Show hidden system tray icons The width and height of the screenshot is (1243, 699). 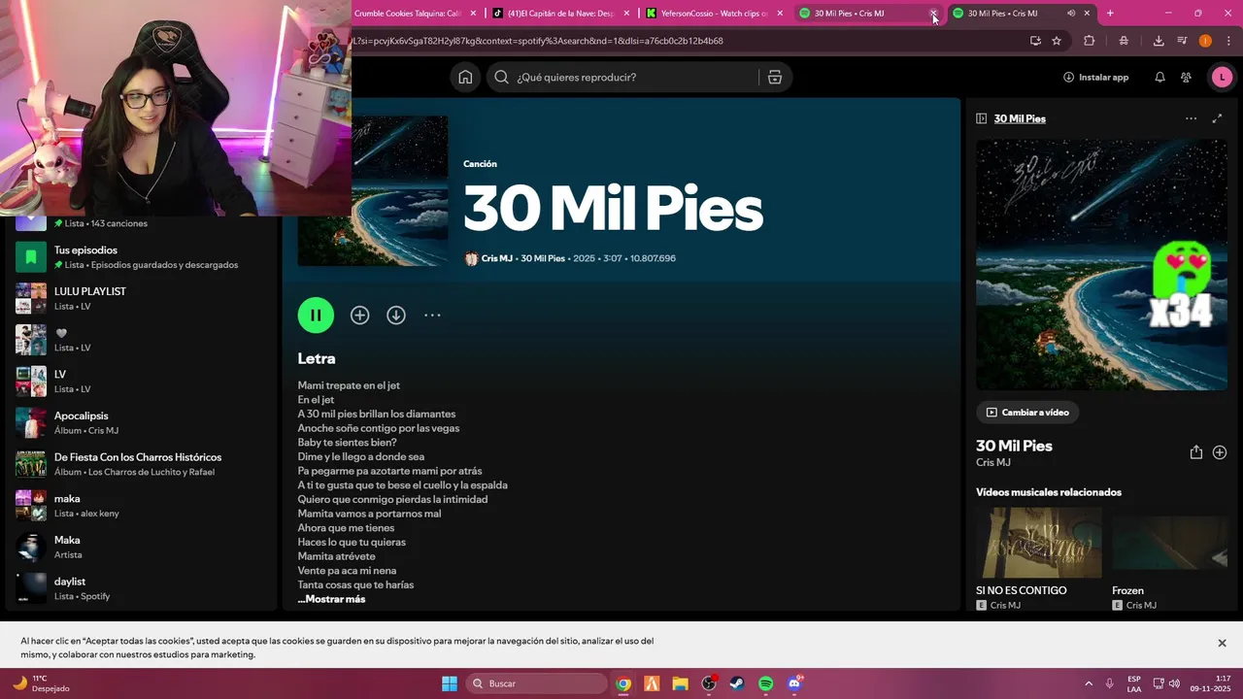tap(1088, 683)
